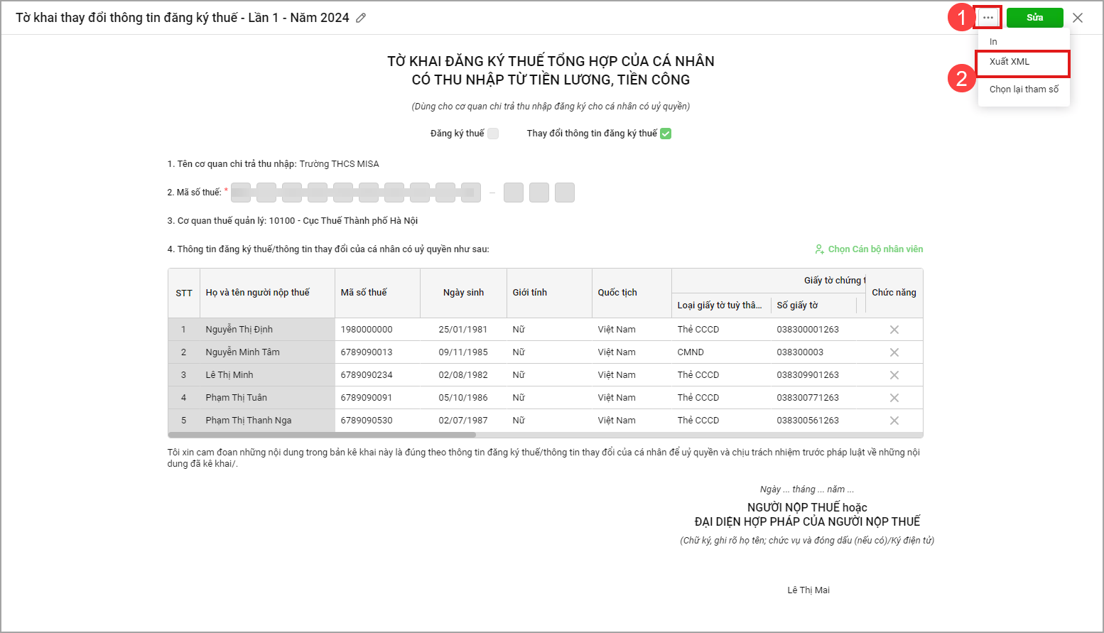Screen dimensions: 1104x633
Task: Delete the Phạm Thị Tuân row
Action: [x=894, y=398]
